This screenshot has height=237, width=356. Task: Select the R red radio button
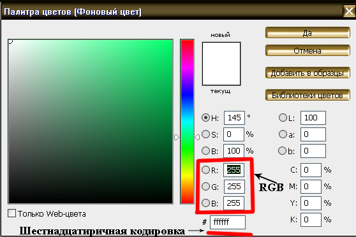[205, 169]
